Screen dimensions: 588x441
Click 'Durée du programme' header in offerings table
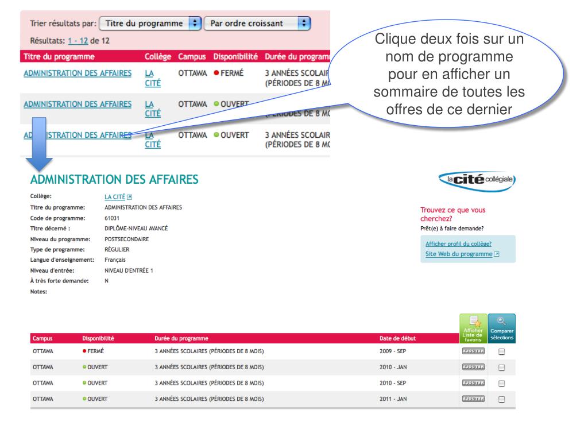click(x=181, y=338)
